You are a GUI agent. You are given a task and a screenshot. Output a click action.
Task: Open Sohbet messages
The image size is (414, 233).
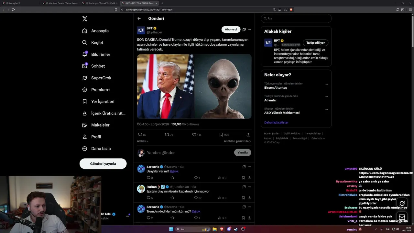93,66
